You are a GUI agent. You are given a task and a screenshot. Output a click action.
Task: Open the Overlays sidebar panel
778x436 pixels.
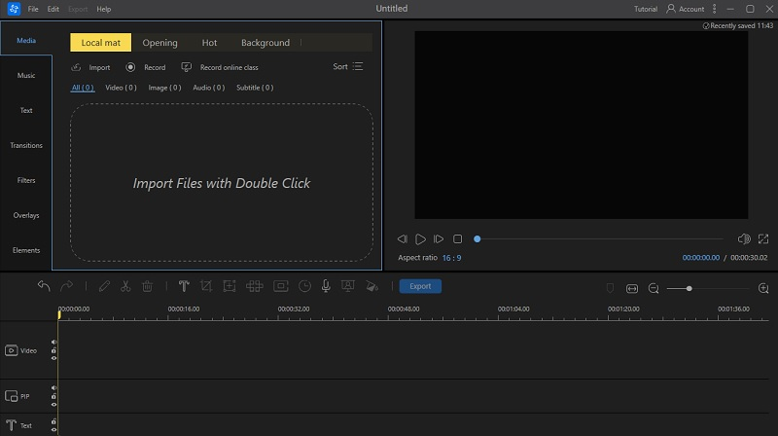26,215
